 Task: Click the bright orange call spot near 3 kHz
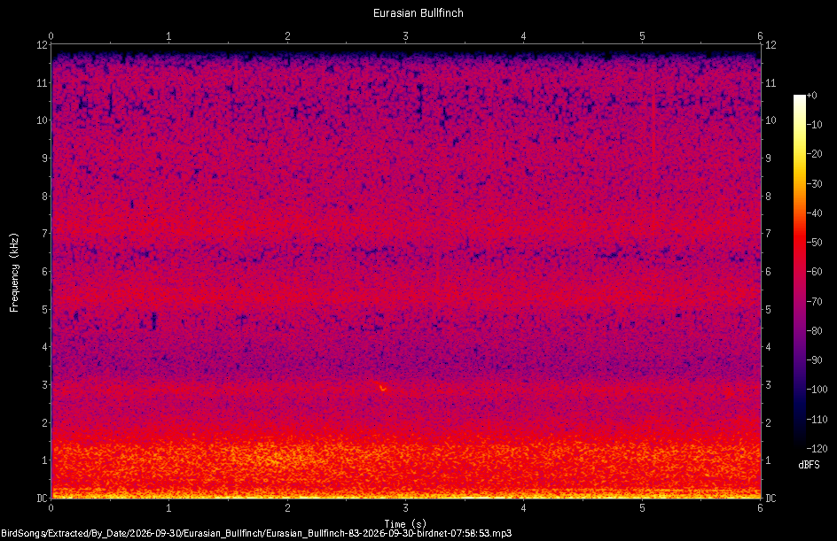tap(383, 388)
